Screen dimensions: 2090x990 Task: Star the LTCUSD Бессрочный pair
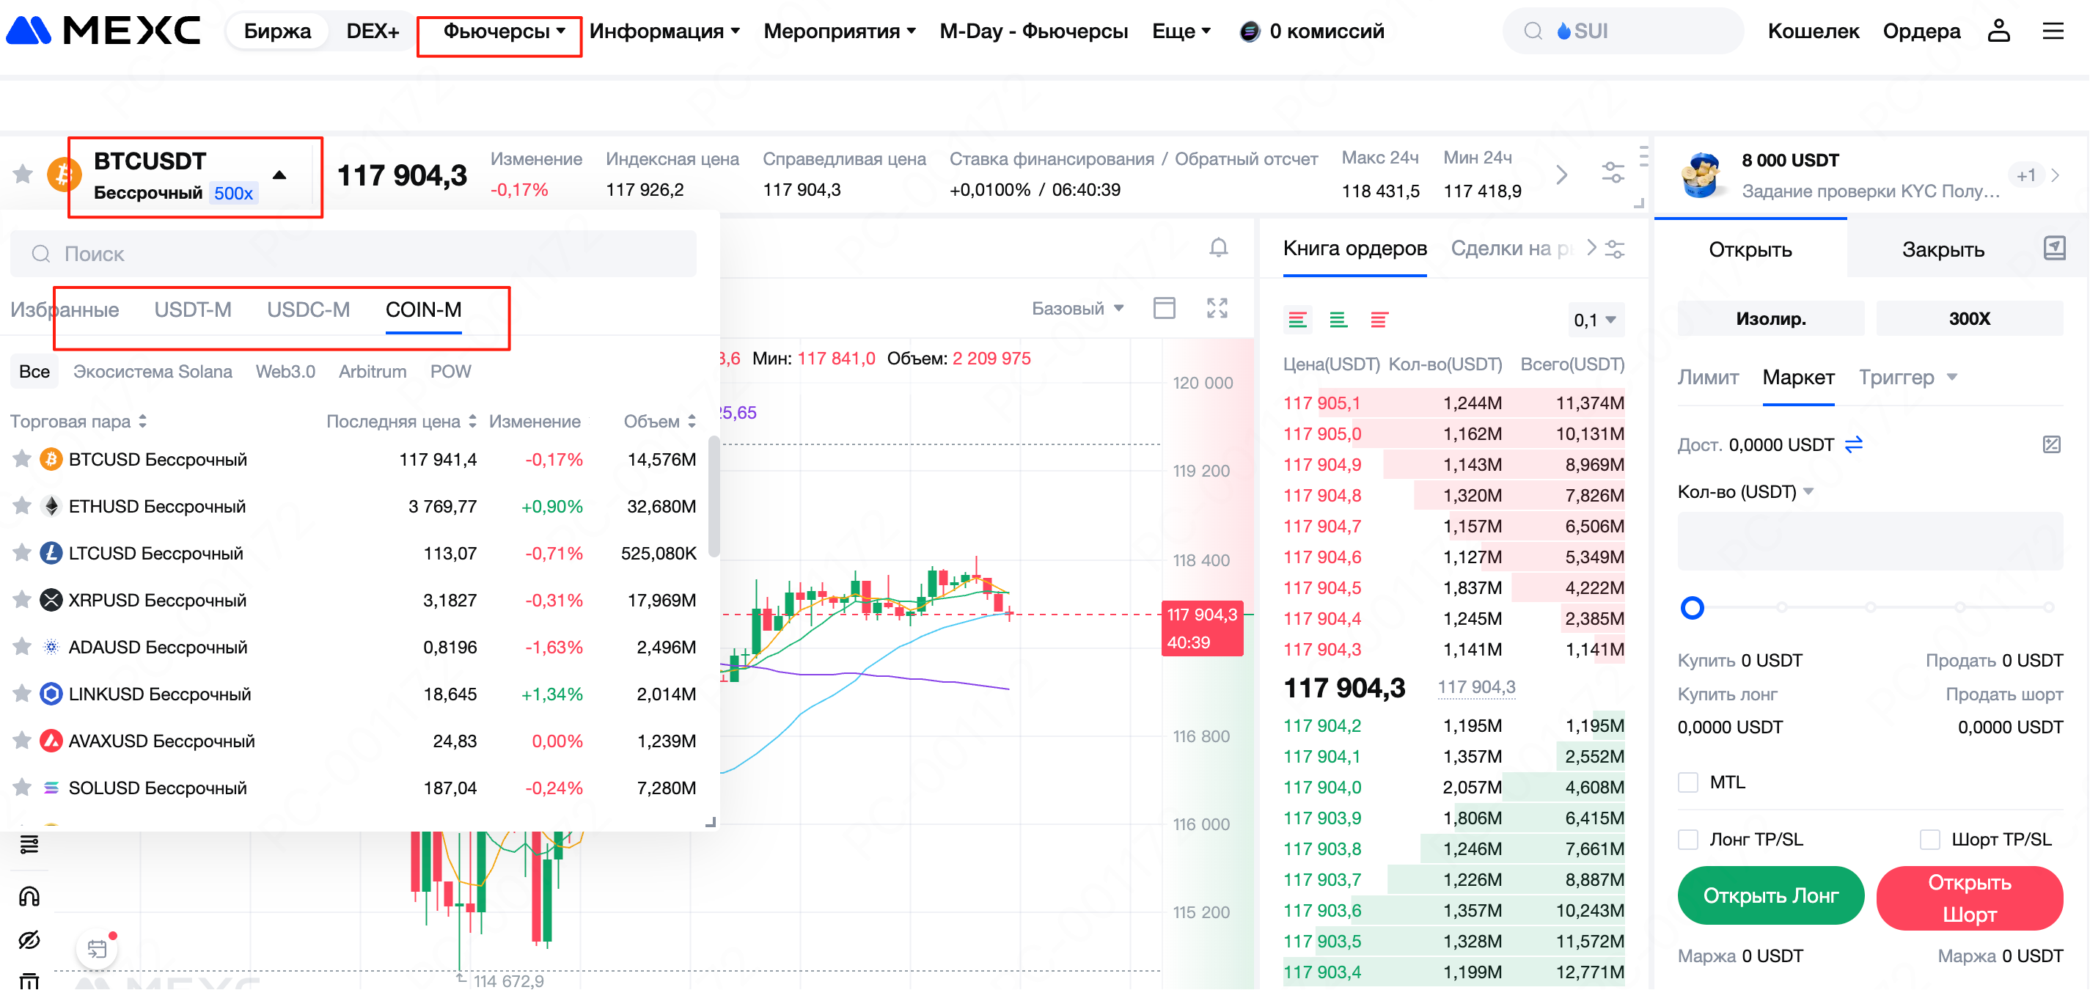click(22, 554)
